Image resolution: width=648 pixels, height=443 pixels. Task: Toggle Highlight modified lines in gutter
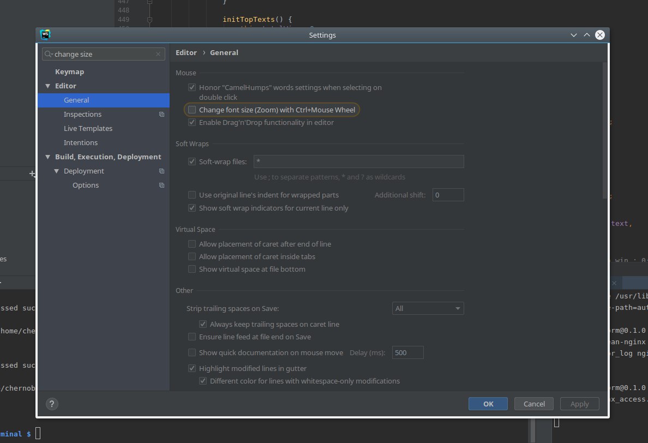click(192, 368)
